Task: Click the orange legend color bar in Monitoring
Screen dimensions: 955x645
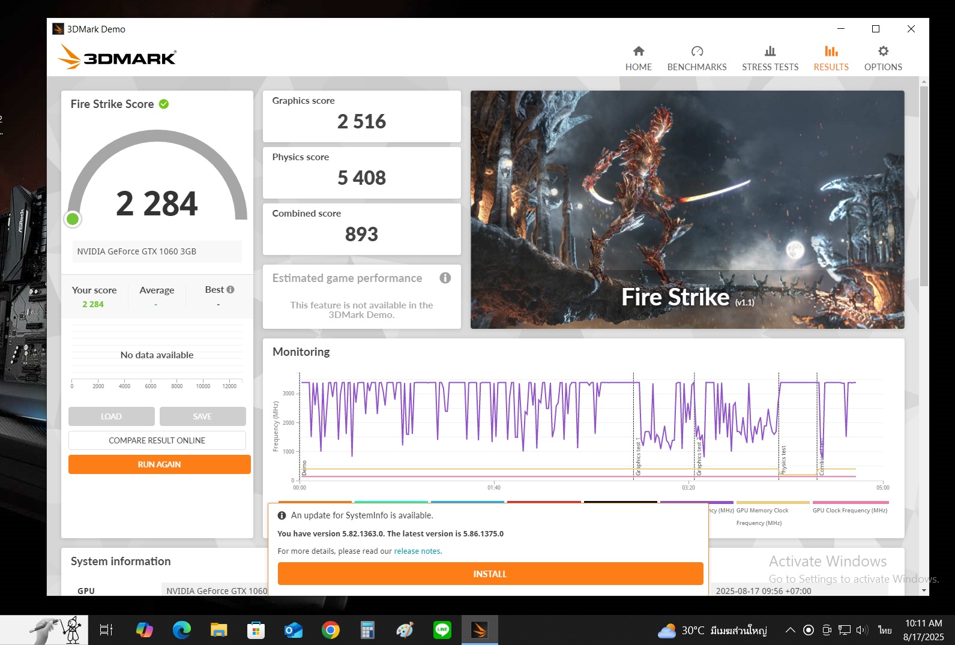Action: click(315, 502)
